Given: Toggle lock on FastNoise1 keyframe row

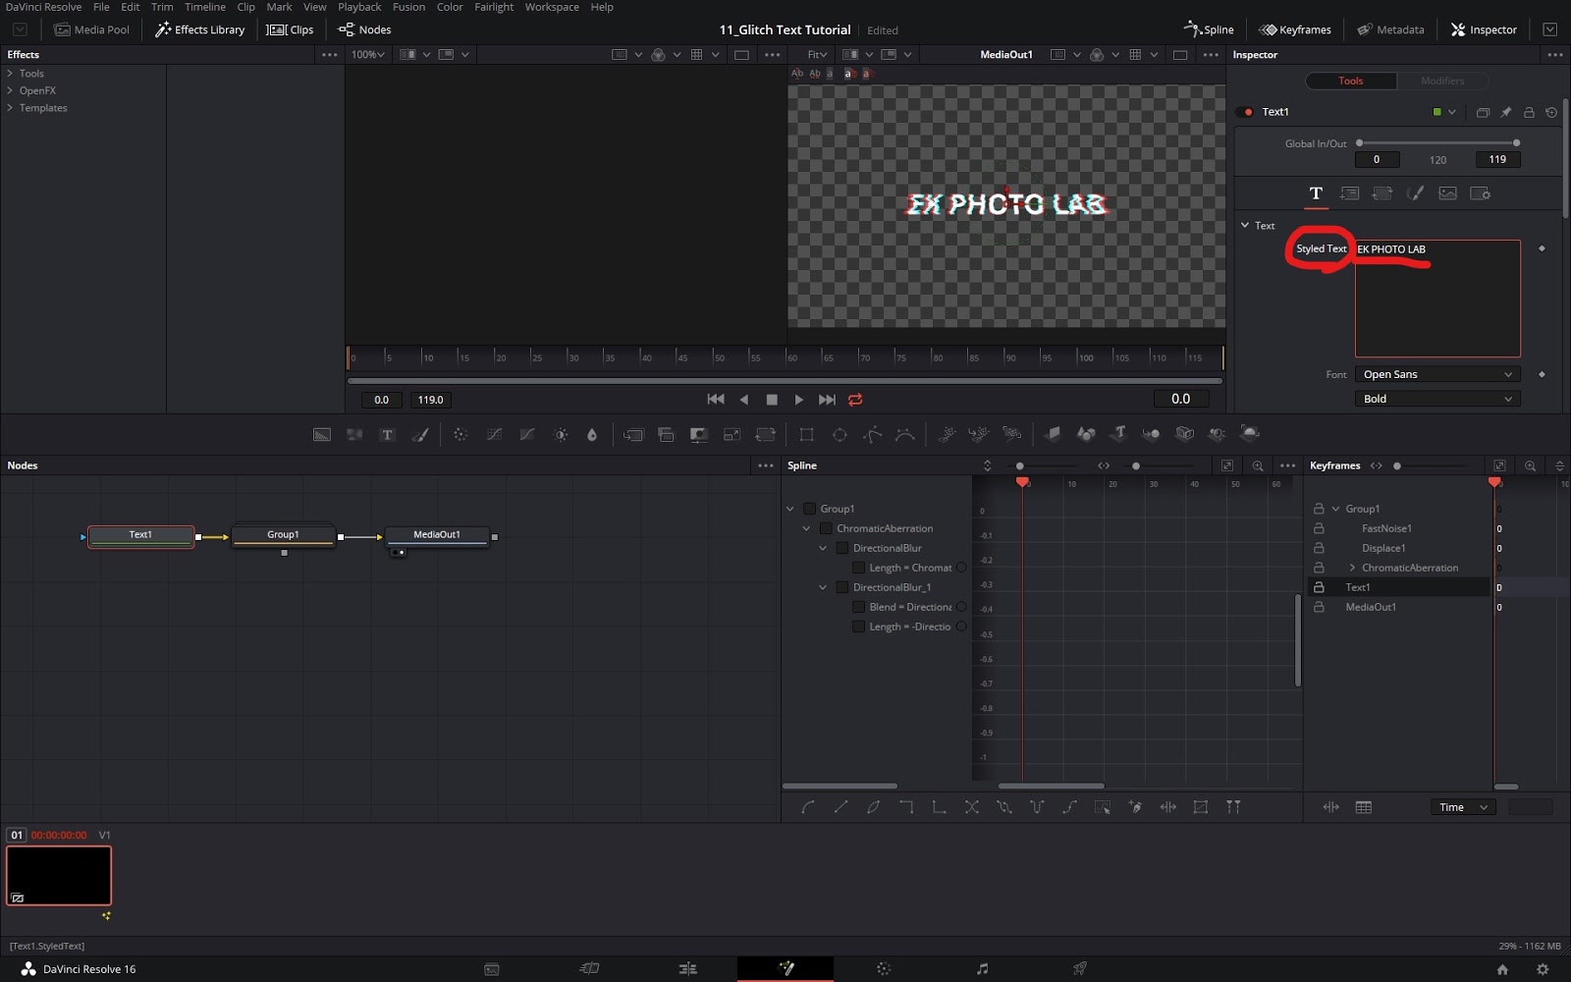Looking at the screenshot, I should [x=1319, y=528].
